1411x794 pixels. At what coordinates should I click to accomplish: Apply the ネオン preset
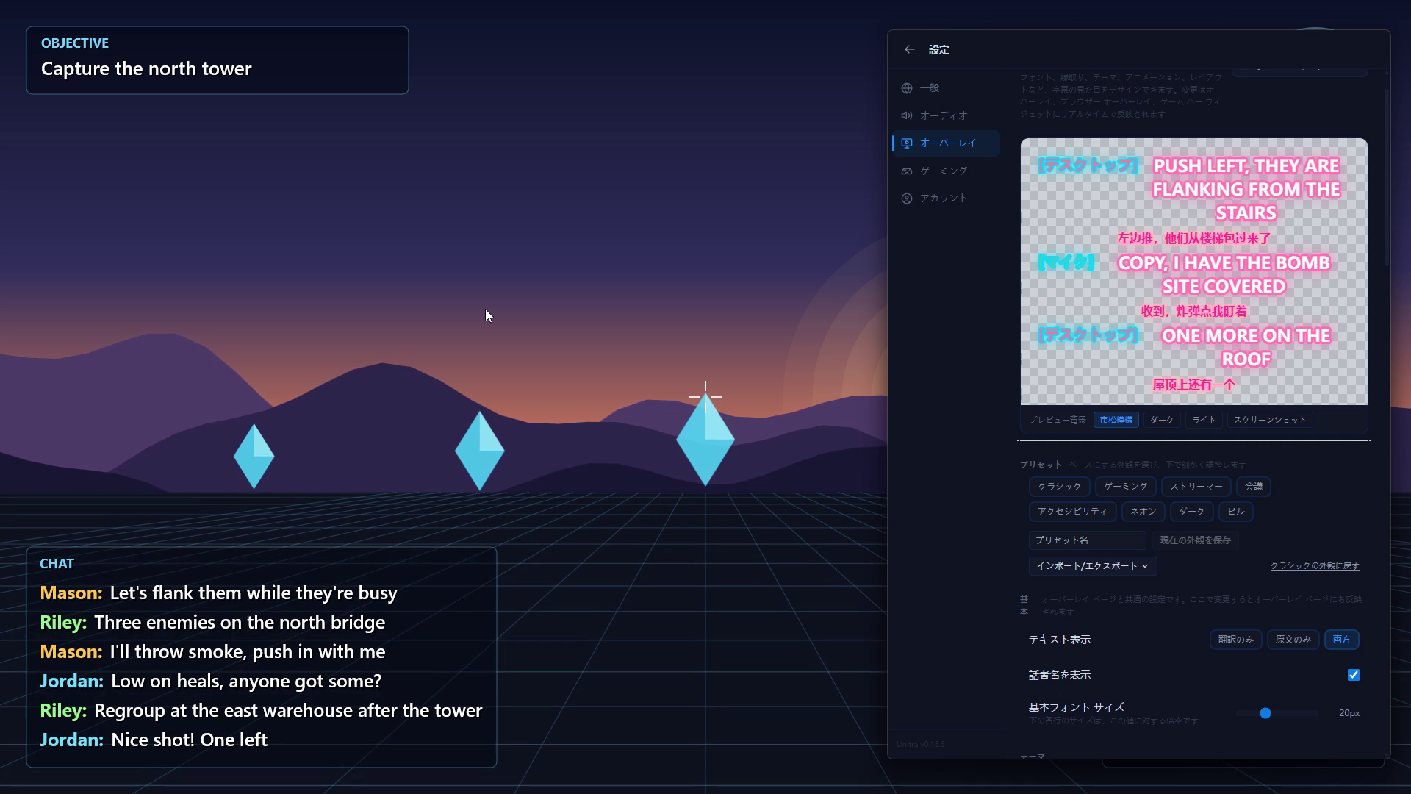1143,512
